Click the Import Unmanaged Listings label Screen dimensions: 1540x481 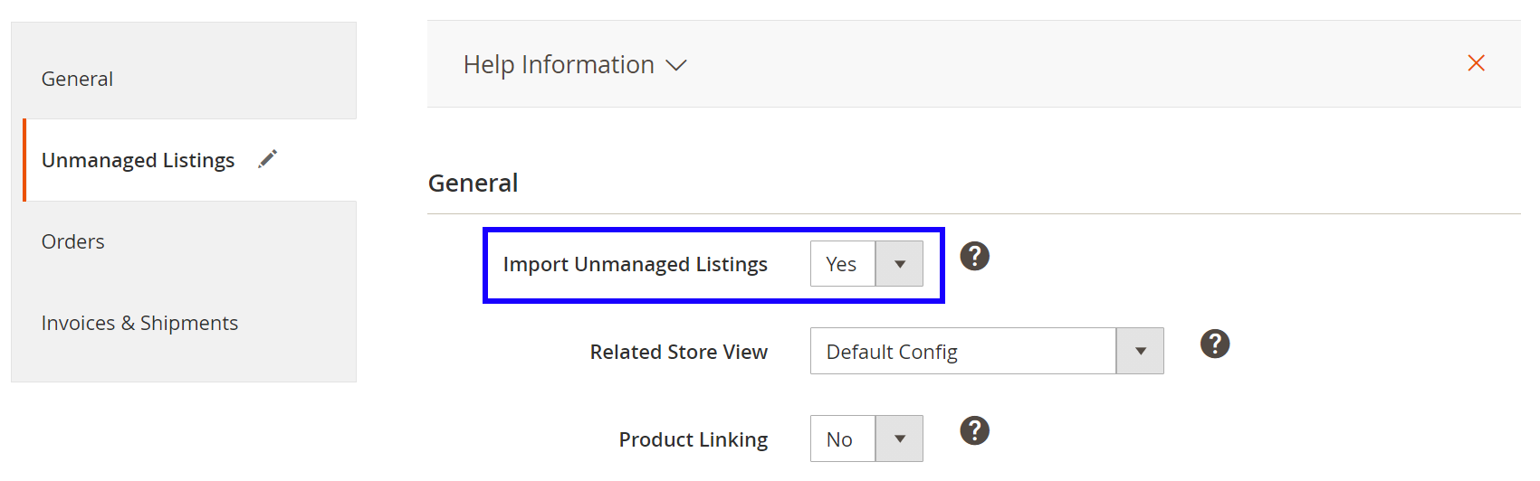(x=635, y=264)
